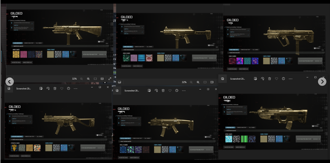Viewport: 330px width, 163px height.
Task: Enter fullscreen for the AMR9 screenshot
Action: [110, 79]
